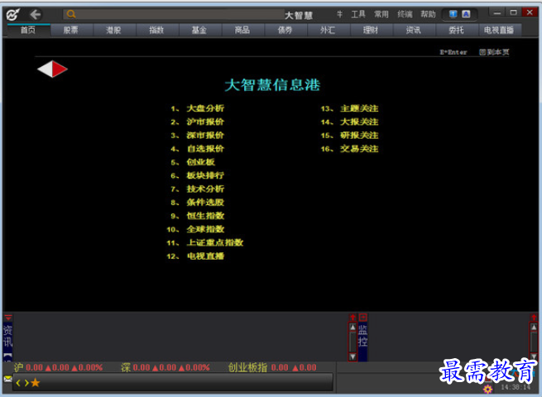Click the 沪 index status reading
Image resolution: width=542 pixels, height=397 pixels.
tap(58, 367)
